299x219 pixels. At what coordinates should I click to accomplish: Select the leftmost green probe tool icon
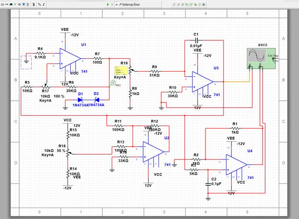174,4
